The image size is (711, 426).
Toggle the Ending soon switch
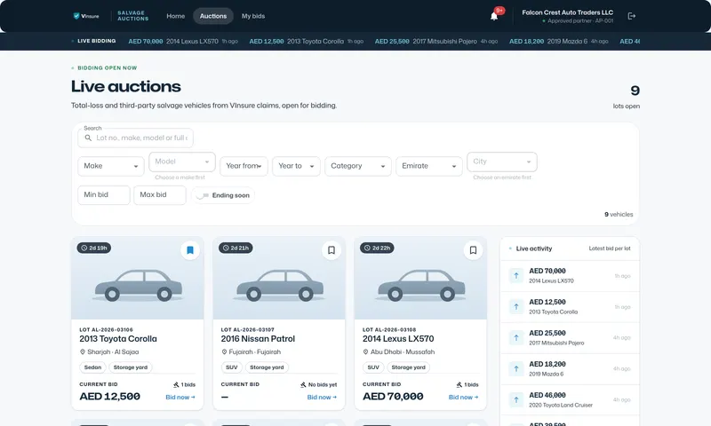pyautogui.click(x=203, y=195)
